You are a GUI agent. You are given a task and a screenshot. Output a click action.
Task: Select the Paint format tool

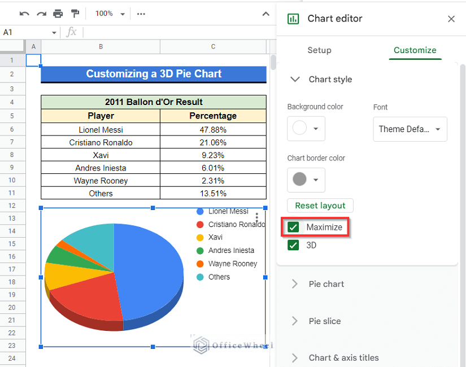pyautogui.click(x=75, y=14)
